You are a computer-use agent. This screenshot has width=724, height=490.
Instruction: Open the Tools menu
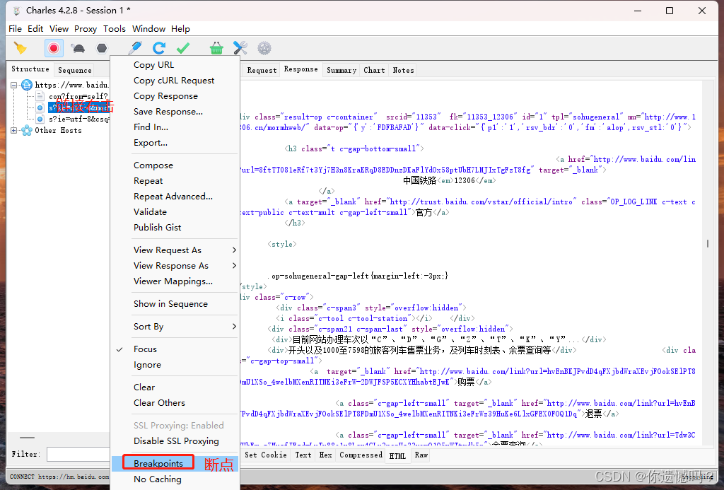(115, 28)
